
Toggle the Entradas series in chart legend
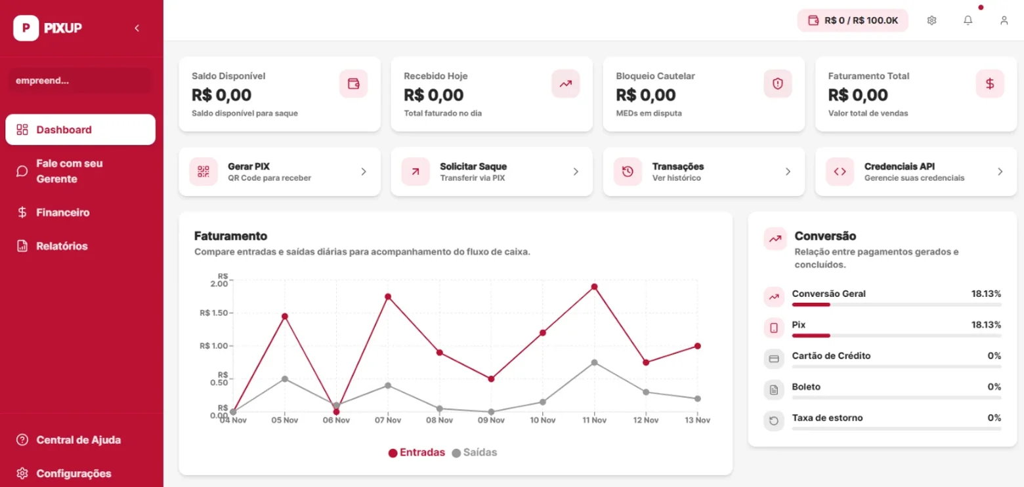(416, 452)
